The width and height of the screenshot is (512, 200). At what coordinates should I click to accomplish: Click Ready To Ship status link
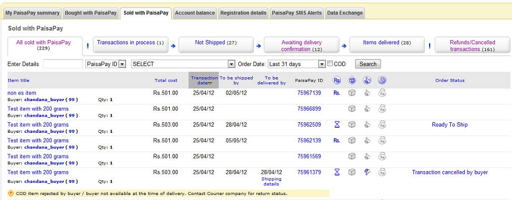[x=450, y=124]
